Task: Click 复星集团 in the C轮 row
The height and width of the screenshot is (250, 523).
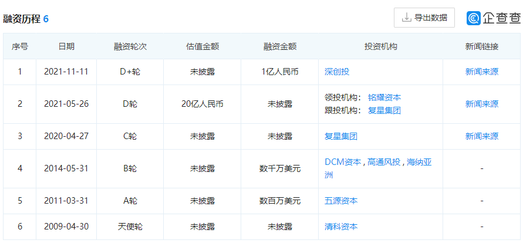Action: (x=341, y=136)
